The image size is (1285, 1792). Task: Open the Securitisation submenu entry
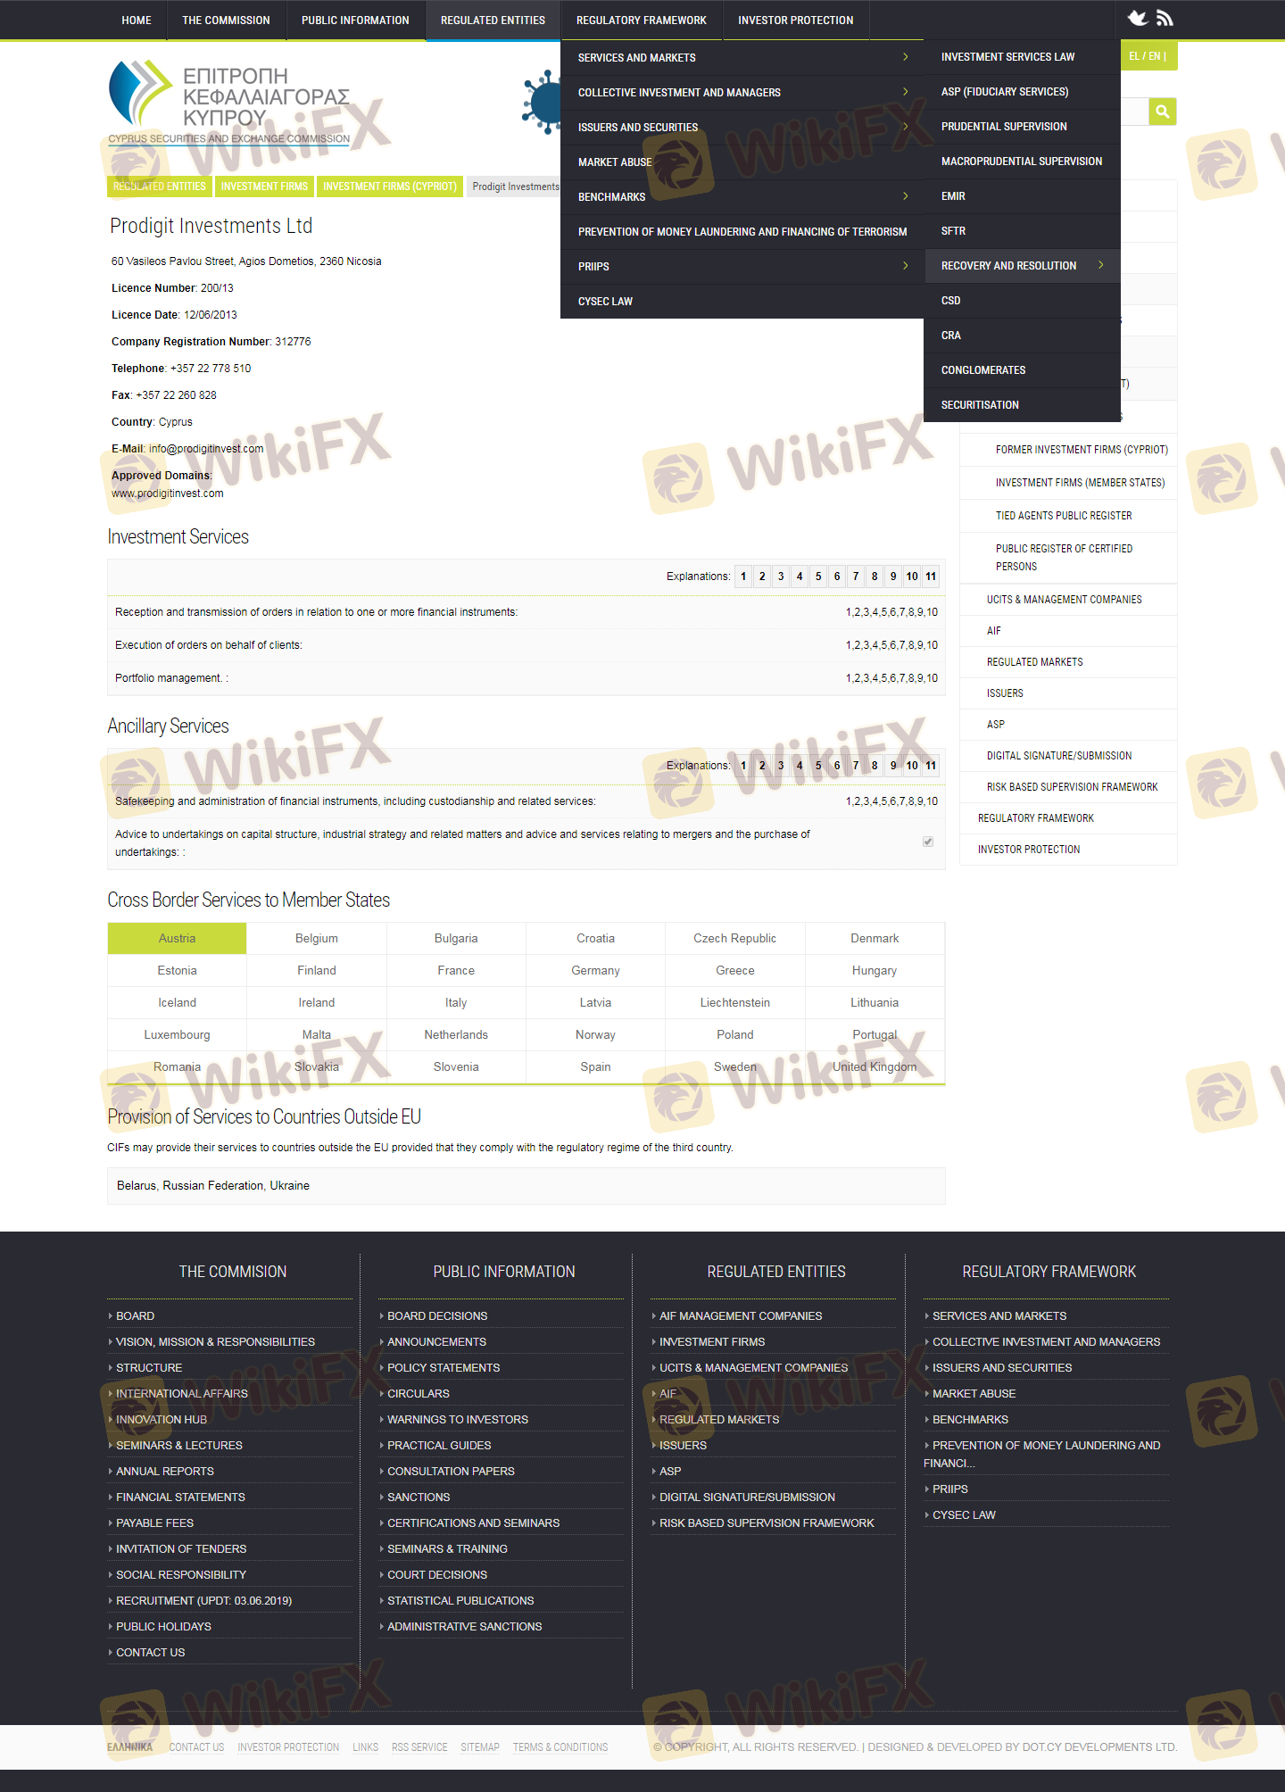tap(1022, 405)
